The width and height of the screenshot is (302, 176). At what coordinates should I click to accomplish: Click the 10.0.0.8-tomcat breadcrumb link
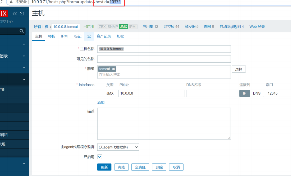pyautogui.click(x=66, y=27)
